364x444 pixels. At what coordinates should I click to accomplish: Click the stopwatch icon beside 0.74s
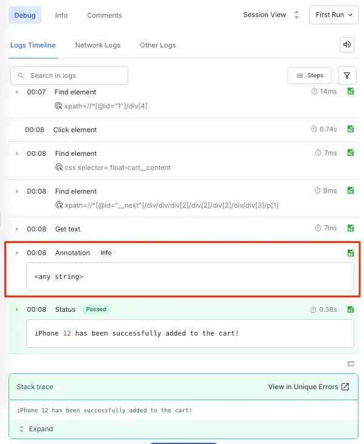click(x=314, y=129)
